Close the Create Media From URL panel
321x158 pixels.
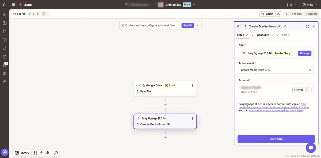[x=314, y=26]
